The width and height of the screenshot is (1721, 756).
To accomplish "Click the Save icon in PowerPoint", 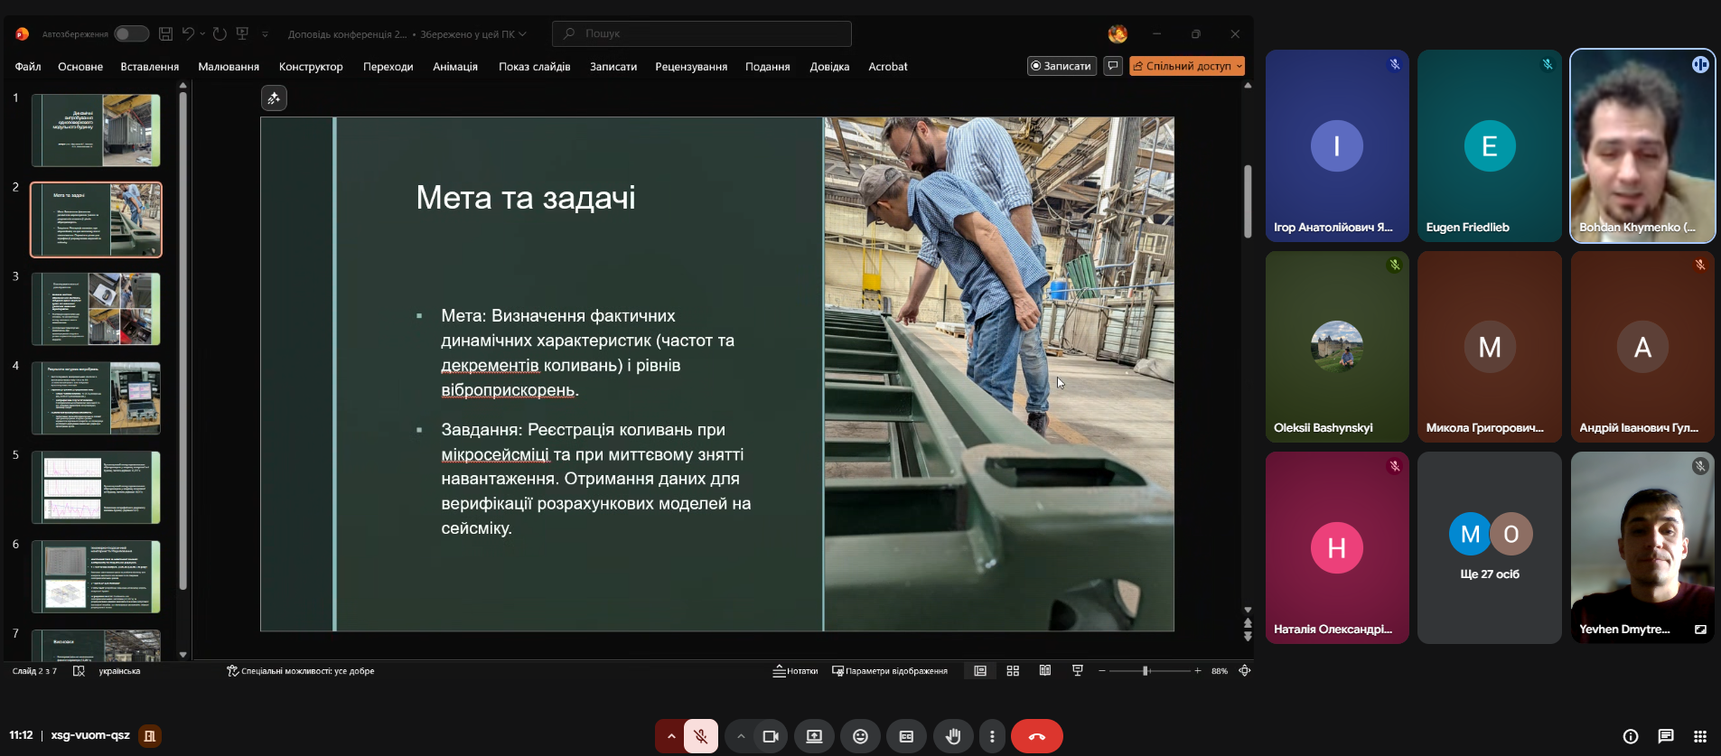I will 165,33.
